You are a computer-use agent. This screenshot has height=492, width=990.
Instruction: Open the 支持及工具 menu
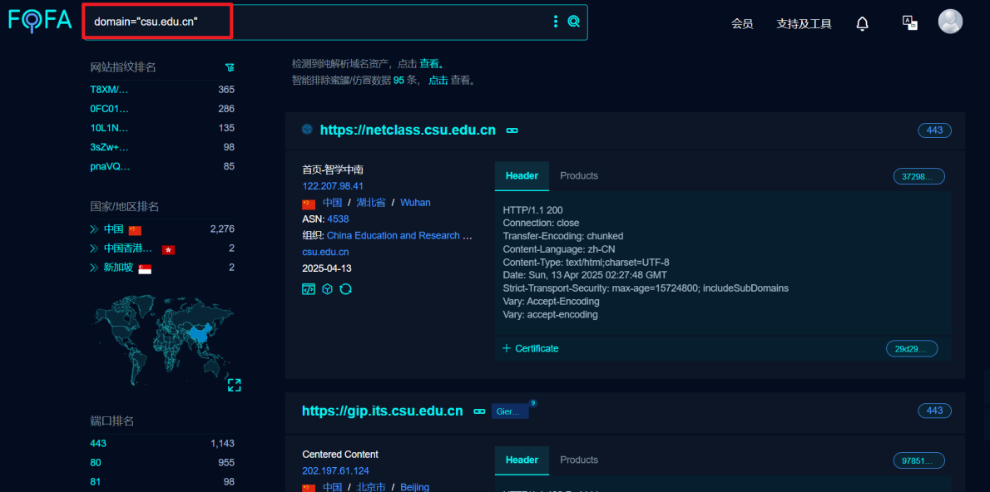pyautogui.click(x=804, y=23)
